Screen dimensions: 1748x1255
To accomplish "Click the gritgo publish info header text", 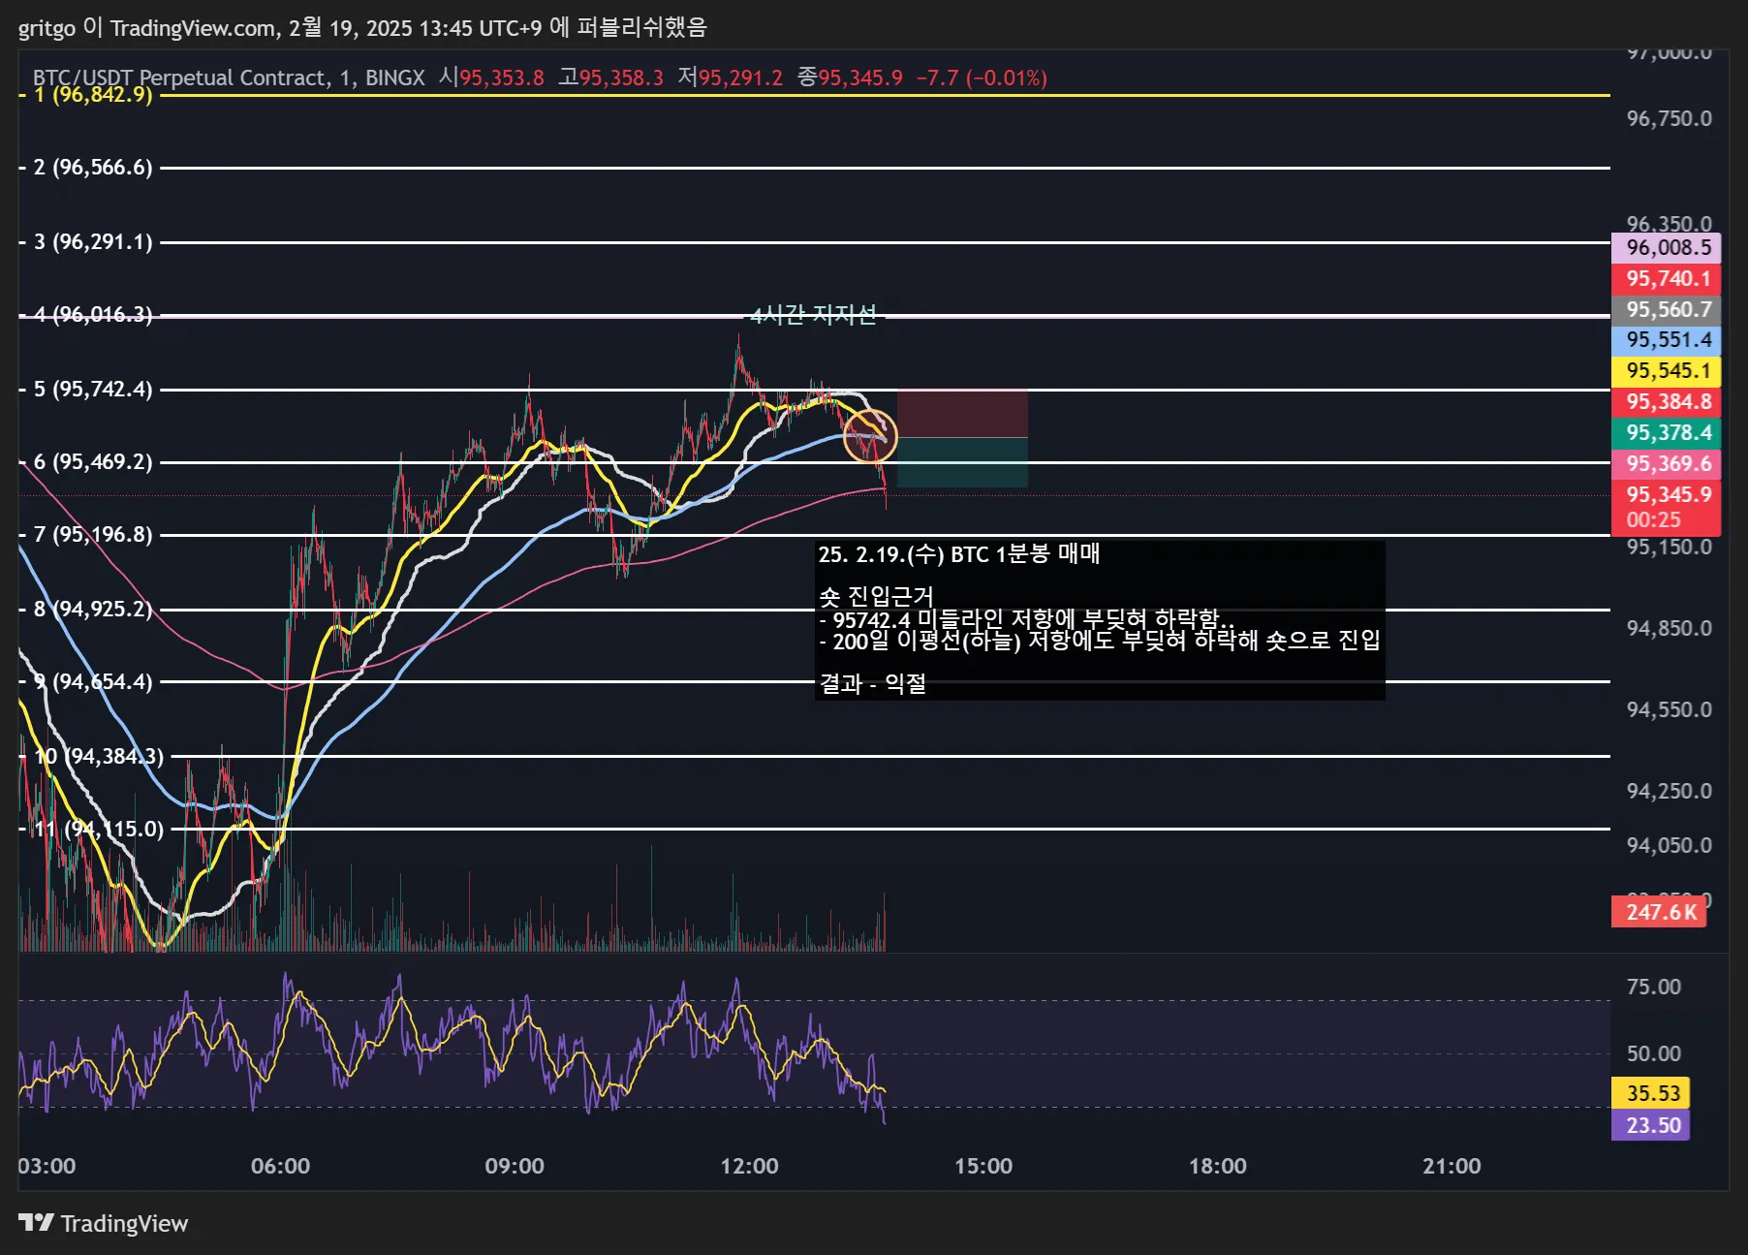I will coord(362,27).
